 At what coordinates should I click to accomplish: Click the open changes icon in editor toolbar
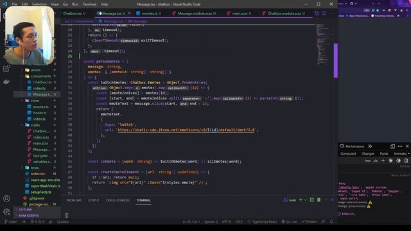click(317, 13)
